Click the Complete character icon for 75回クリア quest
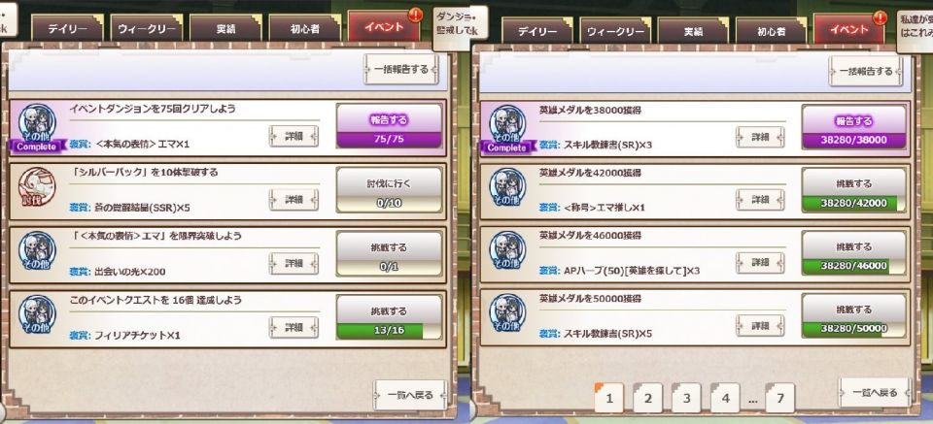The image size is (933, 424). (37, 128)
